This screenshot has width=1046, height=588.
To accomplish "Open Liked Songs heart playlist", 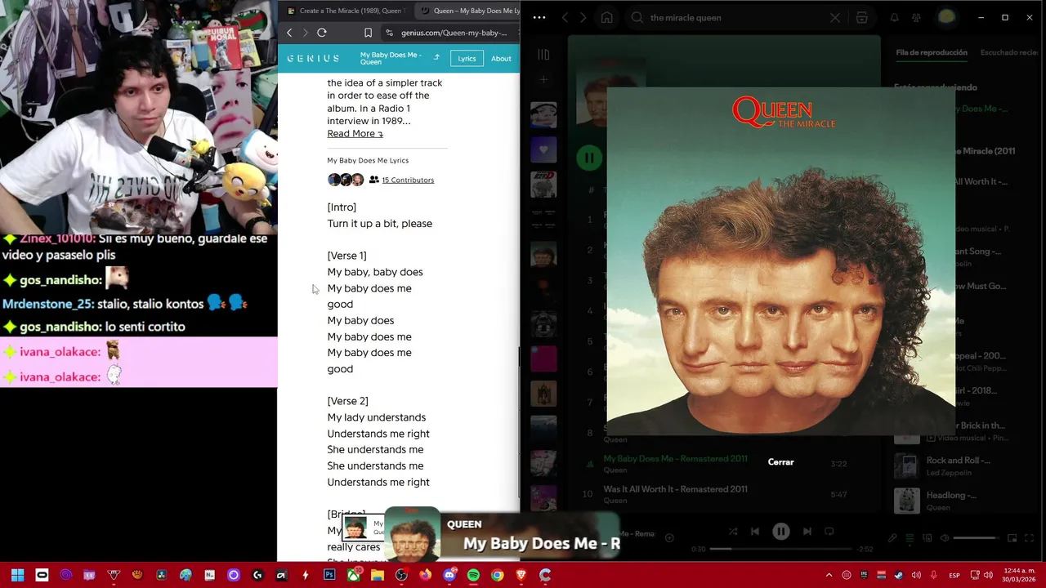I will (x=543, y=149).
